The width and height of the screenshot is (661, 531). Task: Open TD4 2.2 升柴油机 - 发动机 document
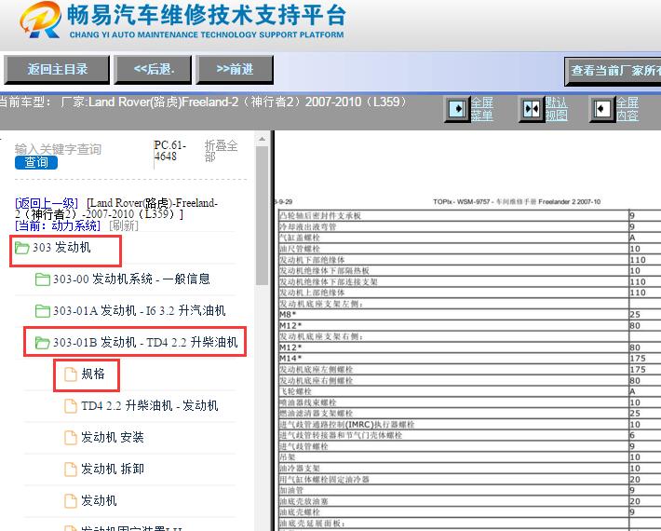(150, 405)
